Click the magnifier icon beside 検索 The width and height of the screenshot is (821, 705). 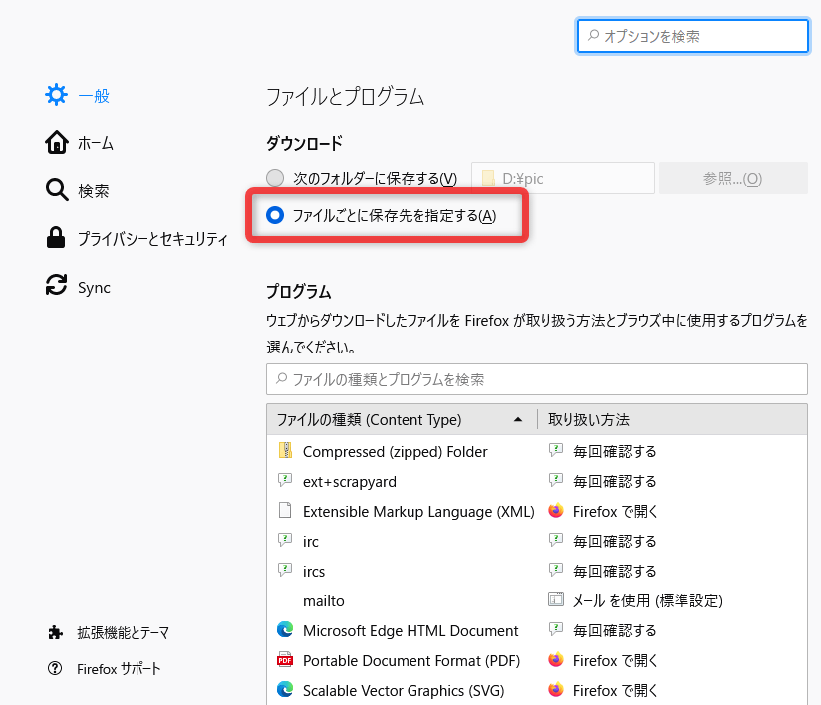57,190
